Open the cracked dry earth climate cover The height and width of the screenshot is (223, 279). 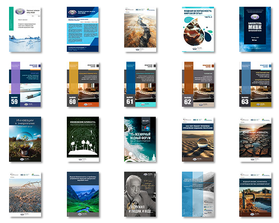[x=255, y=140]
